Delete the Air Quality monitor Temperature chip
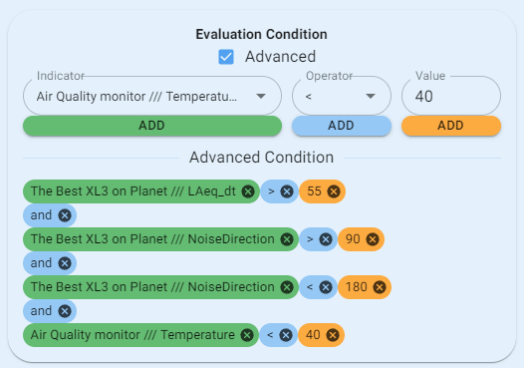This screenshot has height=368, width=524. coord(247,335)
